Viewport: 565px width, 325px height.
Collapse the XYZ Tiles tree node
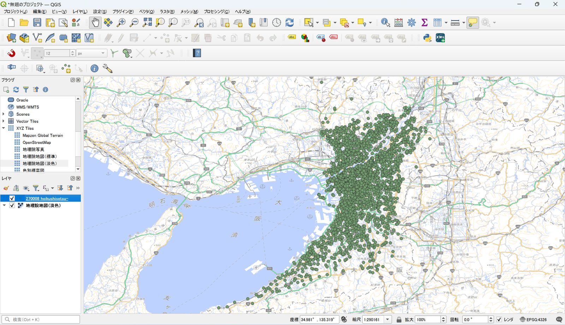[4, 128]
